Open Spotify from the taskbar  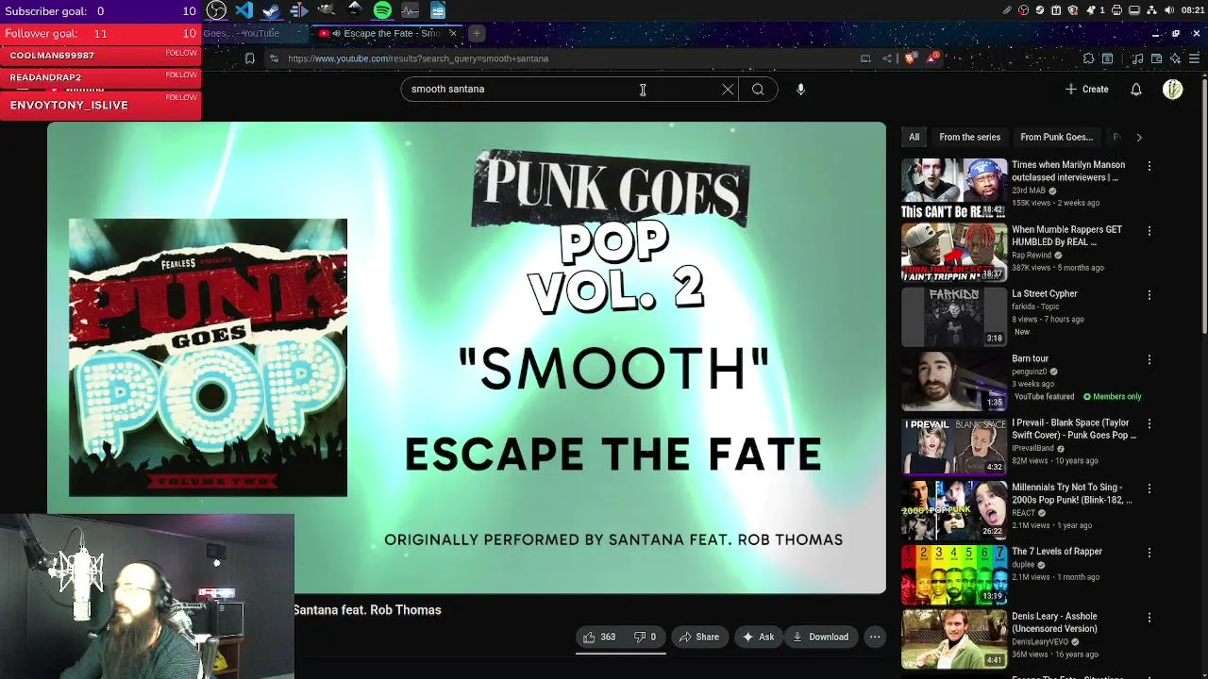pyautogui.click(x=382, y=10)
